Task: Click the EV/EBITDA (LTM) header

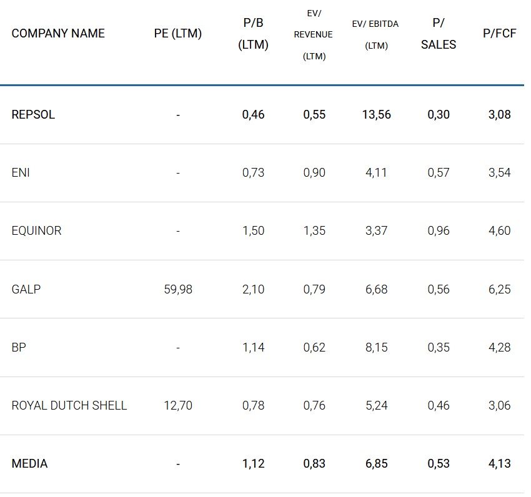Action: pyautogui.click(x=375, y=34)
